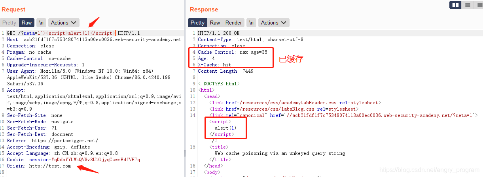Image resolution: width=483 pixels, height=177 pixels.
Task: Open Actions dropdown in Response panel
Action: [x=274, y=23]
